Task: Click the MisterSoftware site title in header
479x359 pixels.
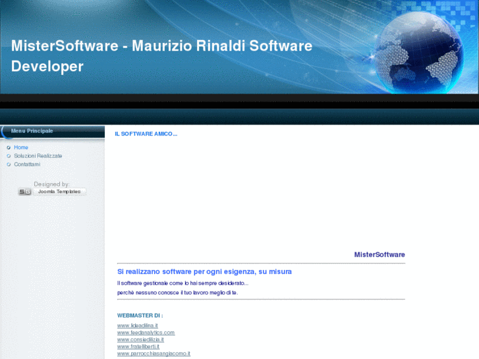Action: (161, 56)
